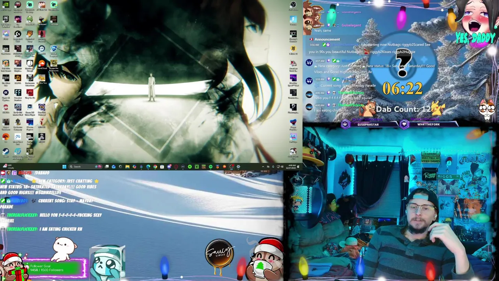The image size is (499, 281).
Task: Click the microphone icon in the system tray
Action: point(273,167)
